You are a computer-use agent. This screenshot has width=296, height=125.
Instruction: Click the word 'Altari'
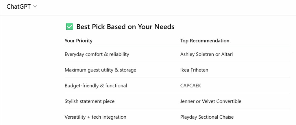pyautogui.click(x=226, y=54)
